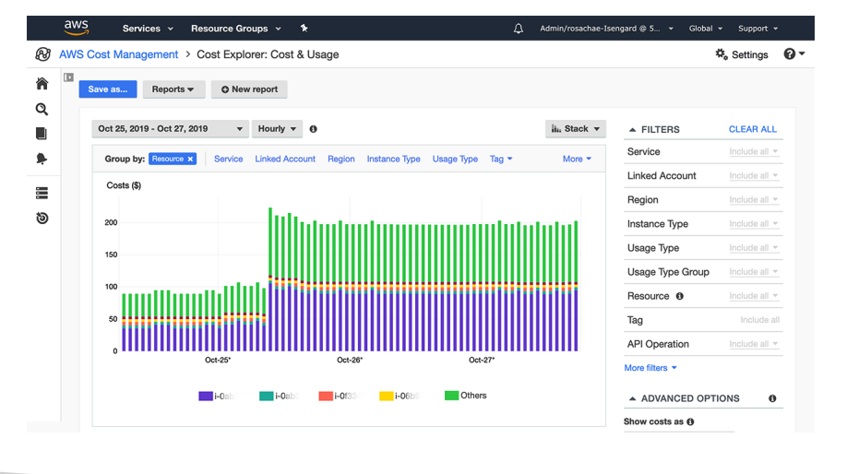Image resolution: width=859 pixels, height=474 pixels.
Task: Open the Stack chart type dropdown
Action: point(575,129)
